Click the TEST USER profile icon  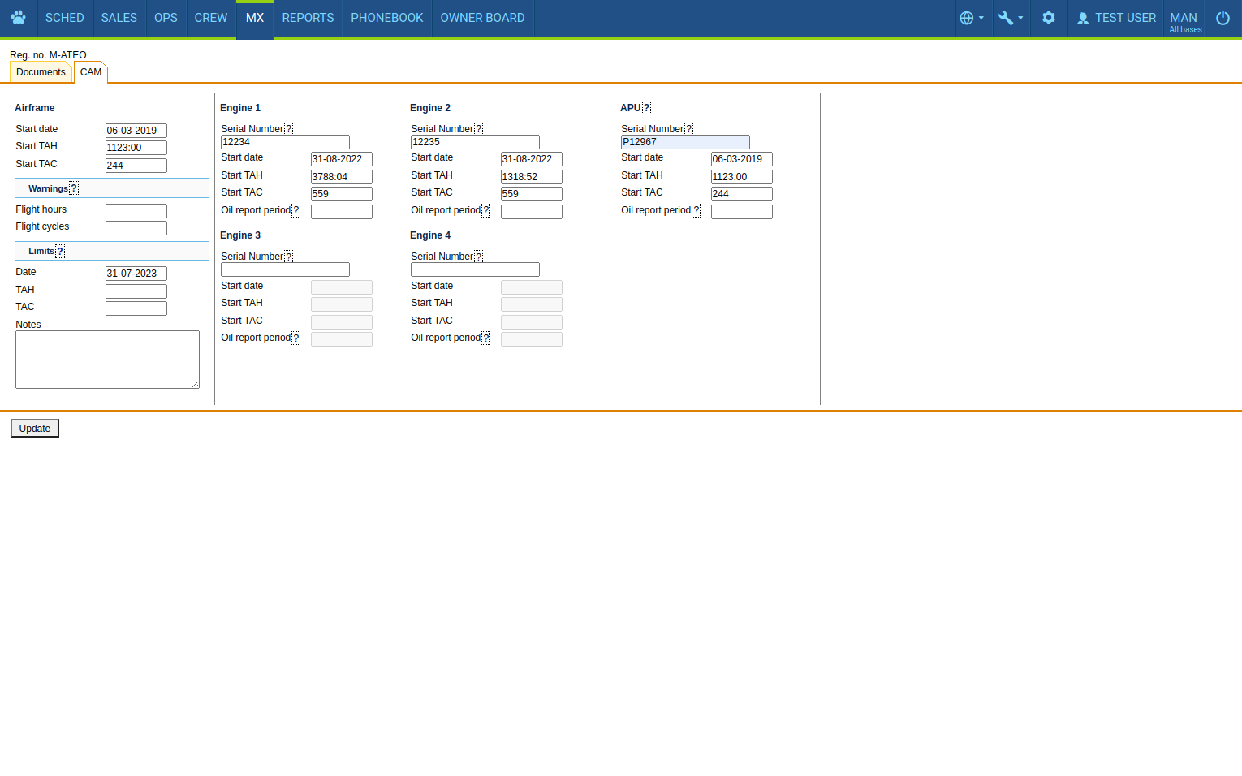(x=1083, y=18)
